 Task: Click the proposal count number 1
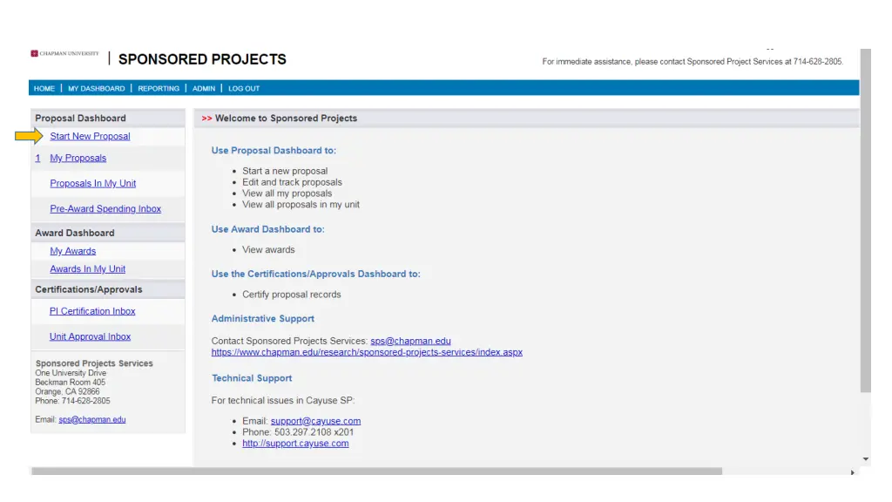pos(37,159)
